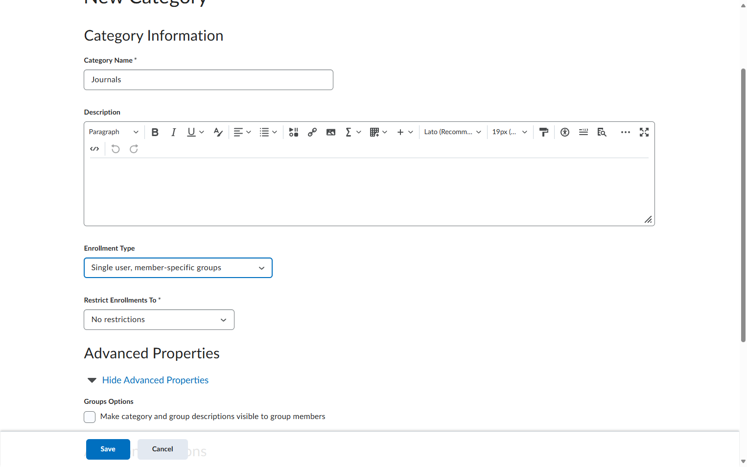Screen dimensions: 747x467
Task: Open the Insert Stuff tool
Action: click(294, 132)
